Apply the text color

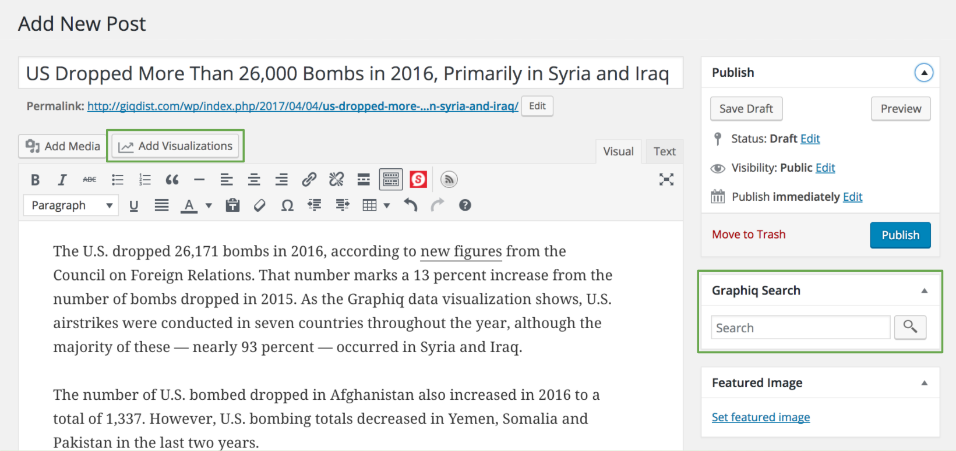pos(189,205)
